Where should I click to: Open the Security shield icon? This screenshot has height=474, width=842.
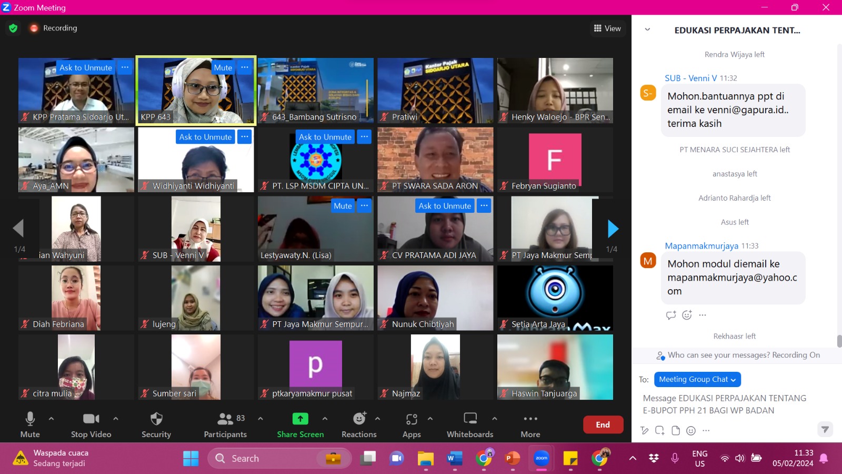pos(156,419)
